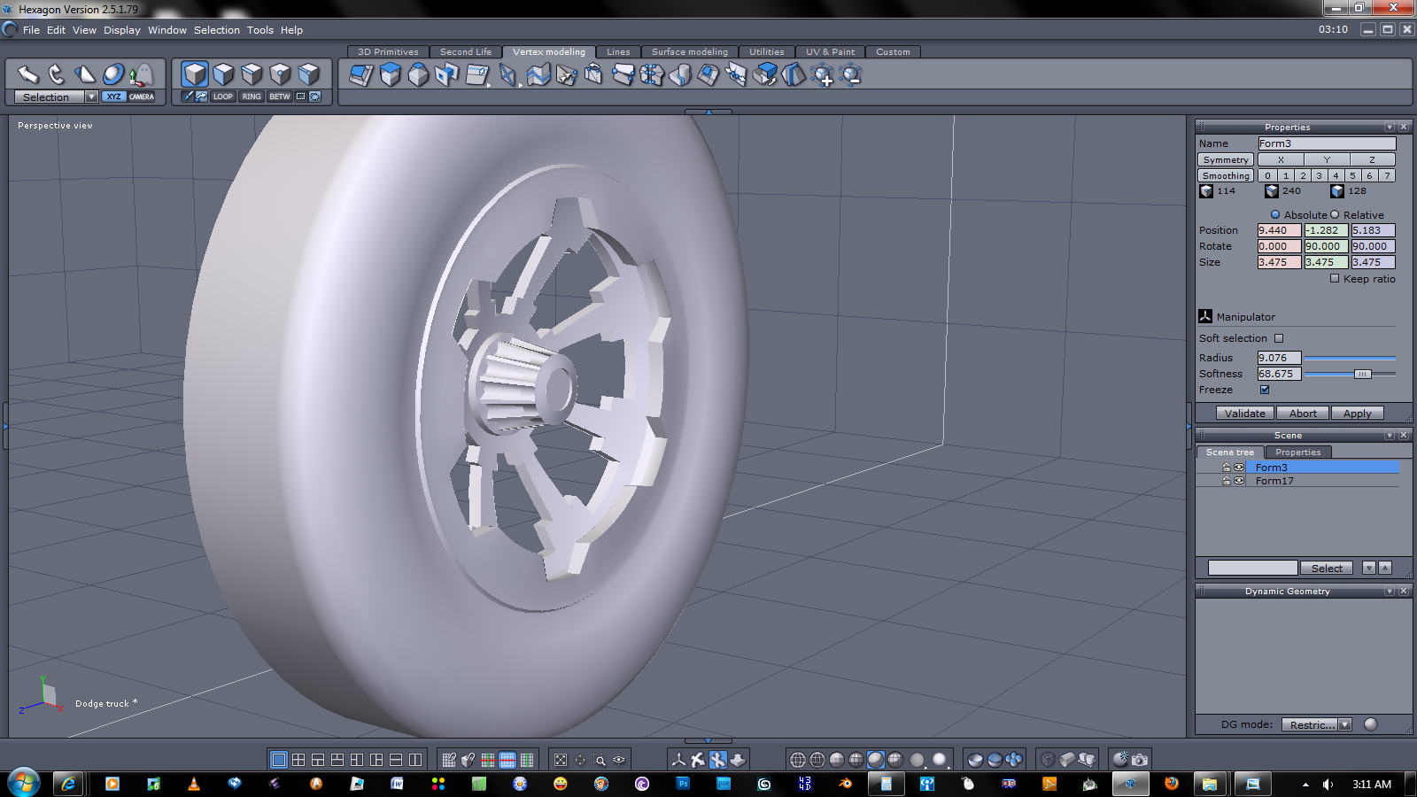
Task: Open the Properties panel menu arrow
Action: [x=1389, y=128]
